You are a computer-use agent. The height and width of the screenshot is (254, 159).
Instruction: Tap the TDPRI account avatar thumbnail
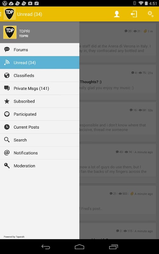(x=10, y=32)
